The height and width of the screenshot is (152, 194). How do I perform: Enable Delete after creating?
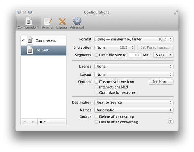[x=96, y=116]
